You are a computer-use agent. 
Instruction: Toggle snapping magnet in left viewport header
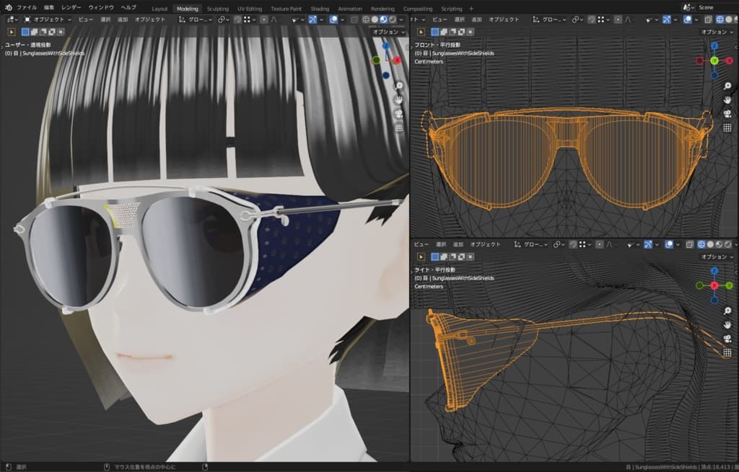click(237, 19)
